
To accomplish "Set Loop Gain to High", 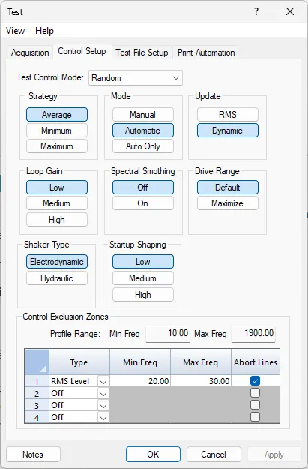I will coord(57,220).
